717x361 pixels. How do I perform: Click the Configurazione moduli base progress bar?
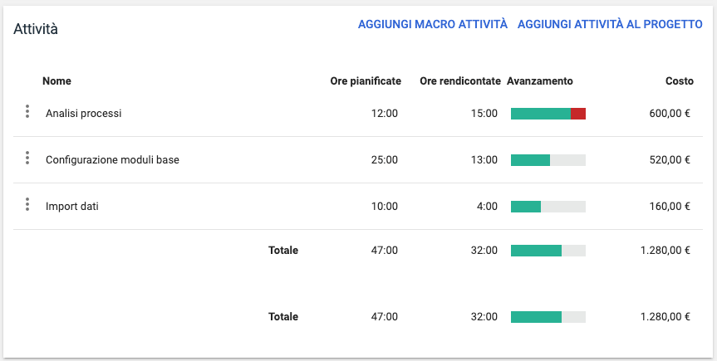(x=548, y=160)
